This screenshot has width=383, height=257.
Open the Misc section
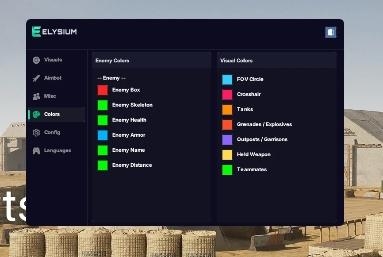coord(57,96)
